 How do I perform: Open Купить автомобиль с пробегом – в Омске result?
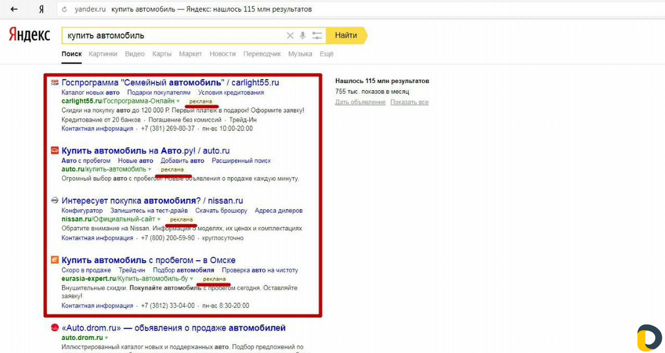(x=149, y=260)
